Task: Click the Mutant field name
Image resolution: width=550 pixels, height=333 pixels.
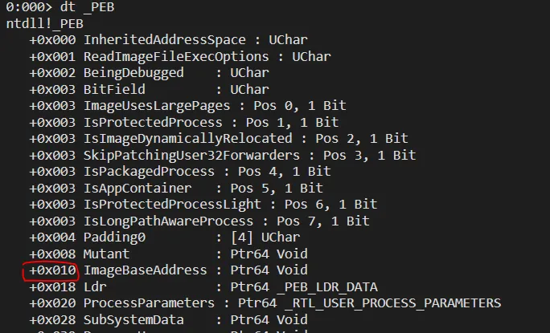Action: click(x=106, y=254)
